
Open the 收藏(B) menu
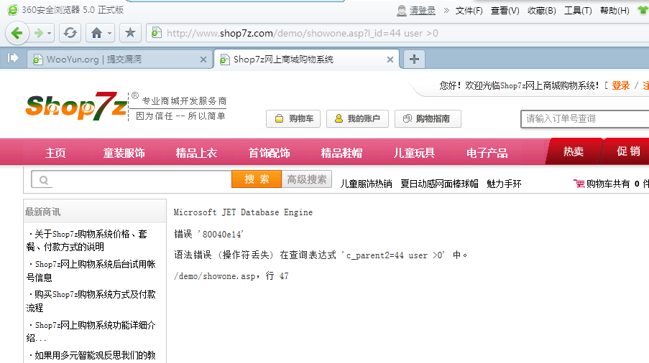coord(542,11)
